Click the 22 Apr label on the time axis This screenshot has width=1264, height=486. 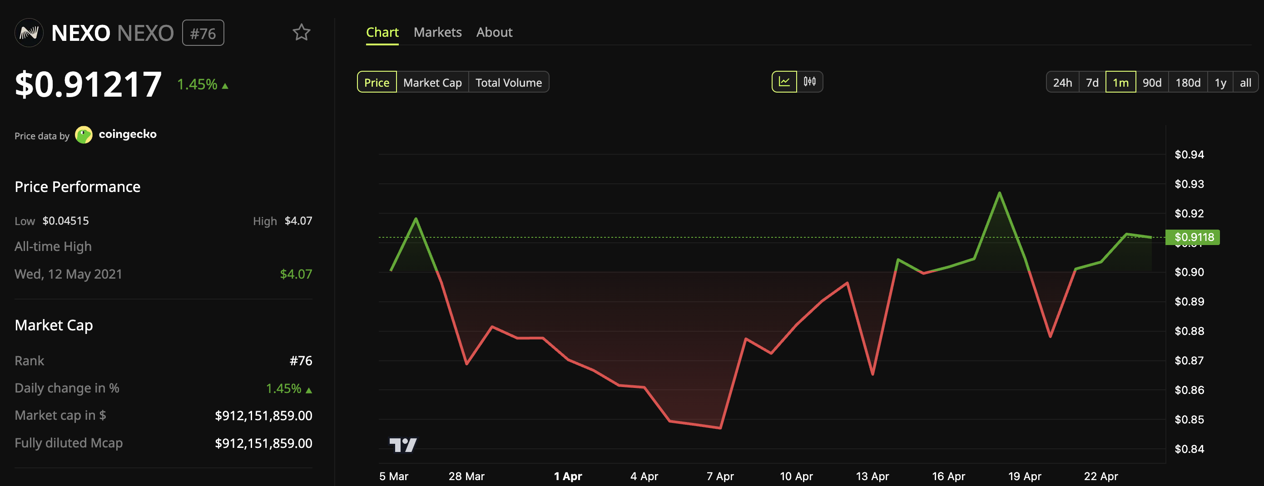[1100, 476]
